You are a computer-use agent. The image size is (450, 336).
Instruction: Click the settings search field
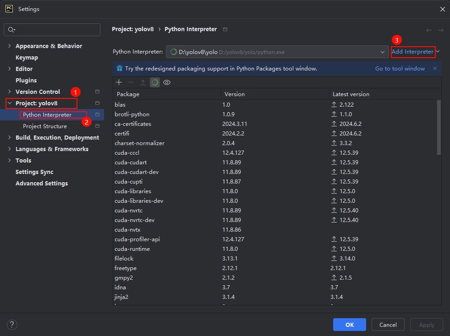52,30
